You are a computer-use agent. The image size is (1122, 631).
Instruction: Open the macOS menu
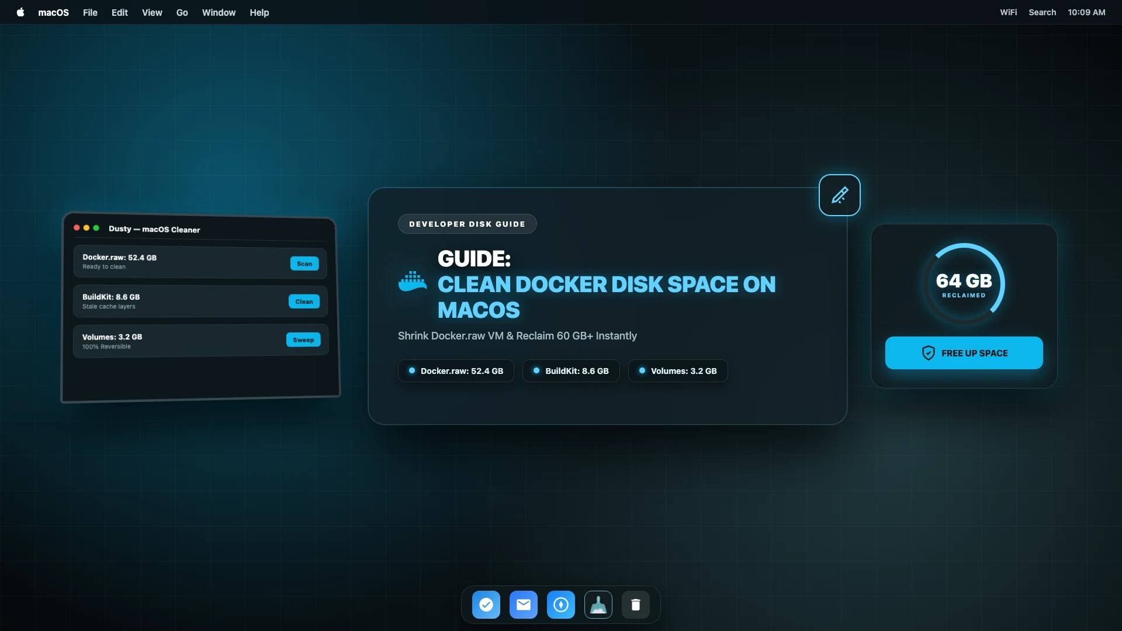point(53,12)
